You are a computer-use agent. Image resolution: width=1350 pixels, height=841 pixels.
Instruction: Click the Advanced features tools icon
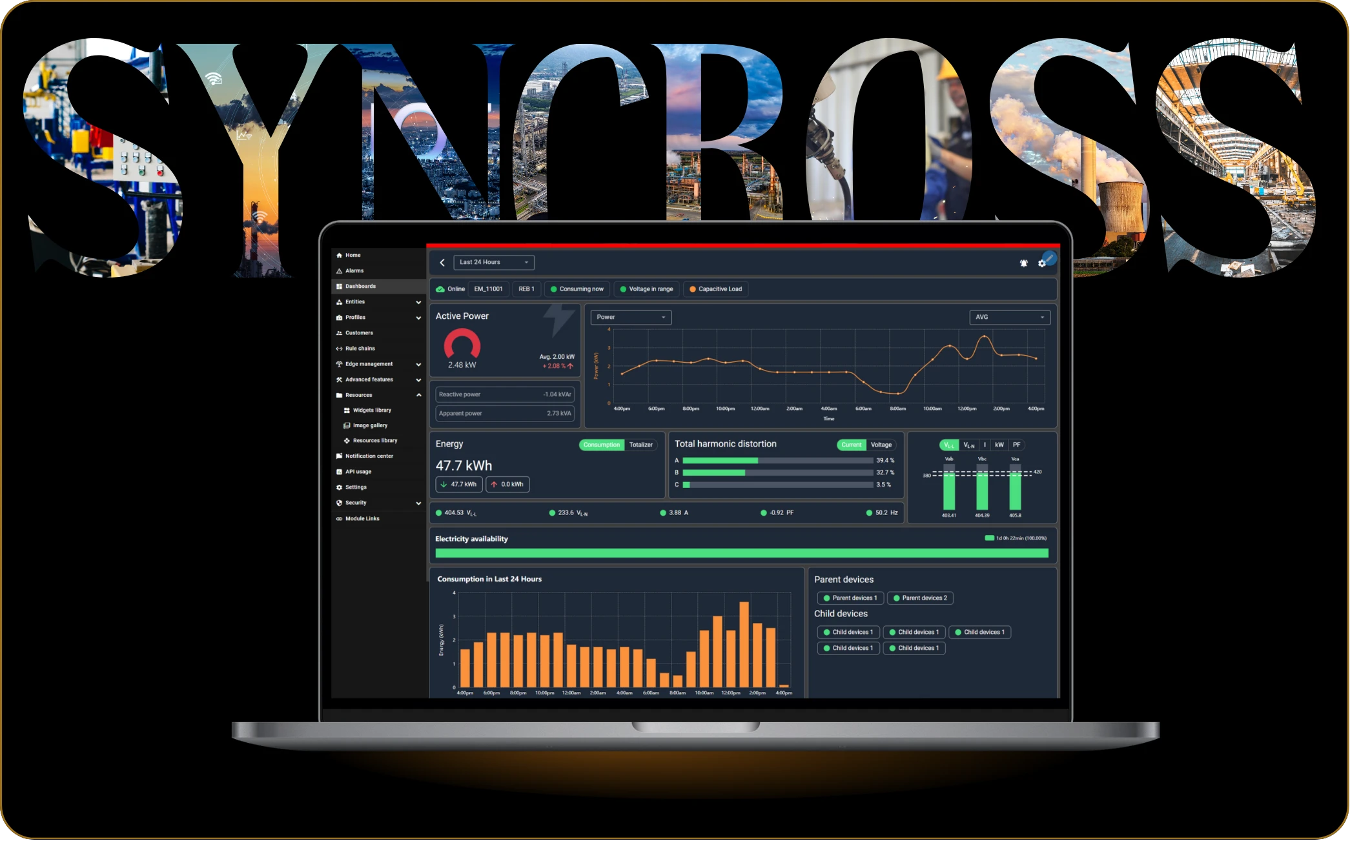point(339,380)
